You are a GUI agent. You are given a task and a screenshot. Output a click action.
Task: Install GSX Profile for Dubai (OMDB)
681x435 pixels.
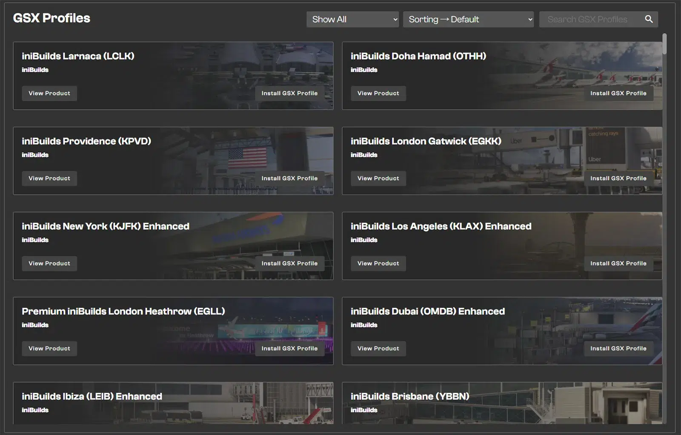pyautogui.click(x=618, y=348)
